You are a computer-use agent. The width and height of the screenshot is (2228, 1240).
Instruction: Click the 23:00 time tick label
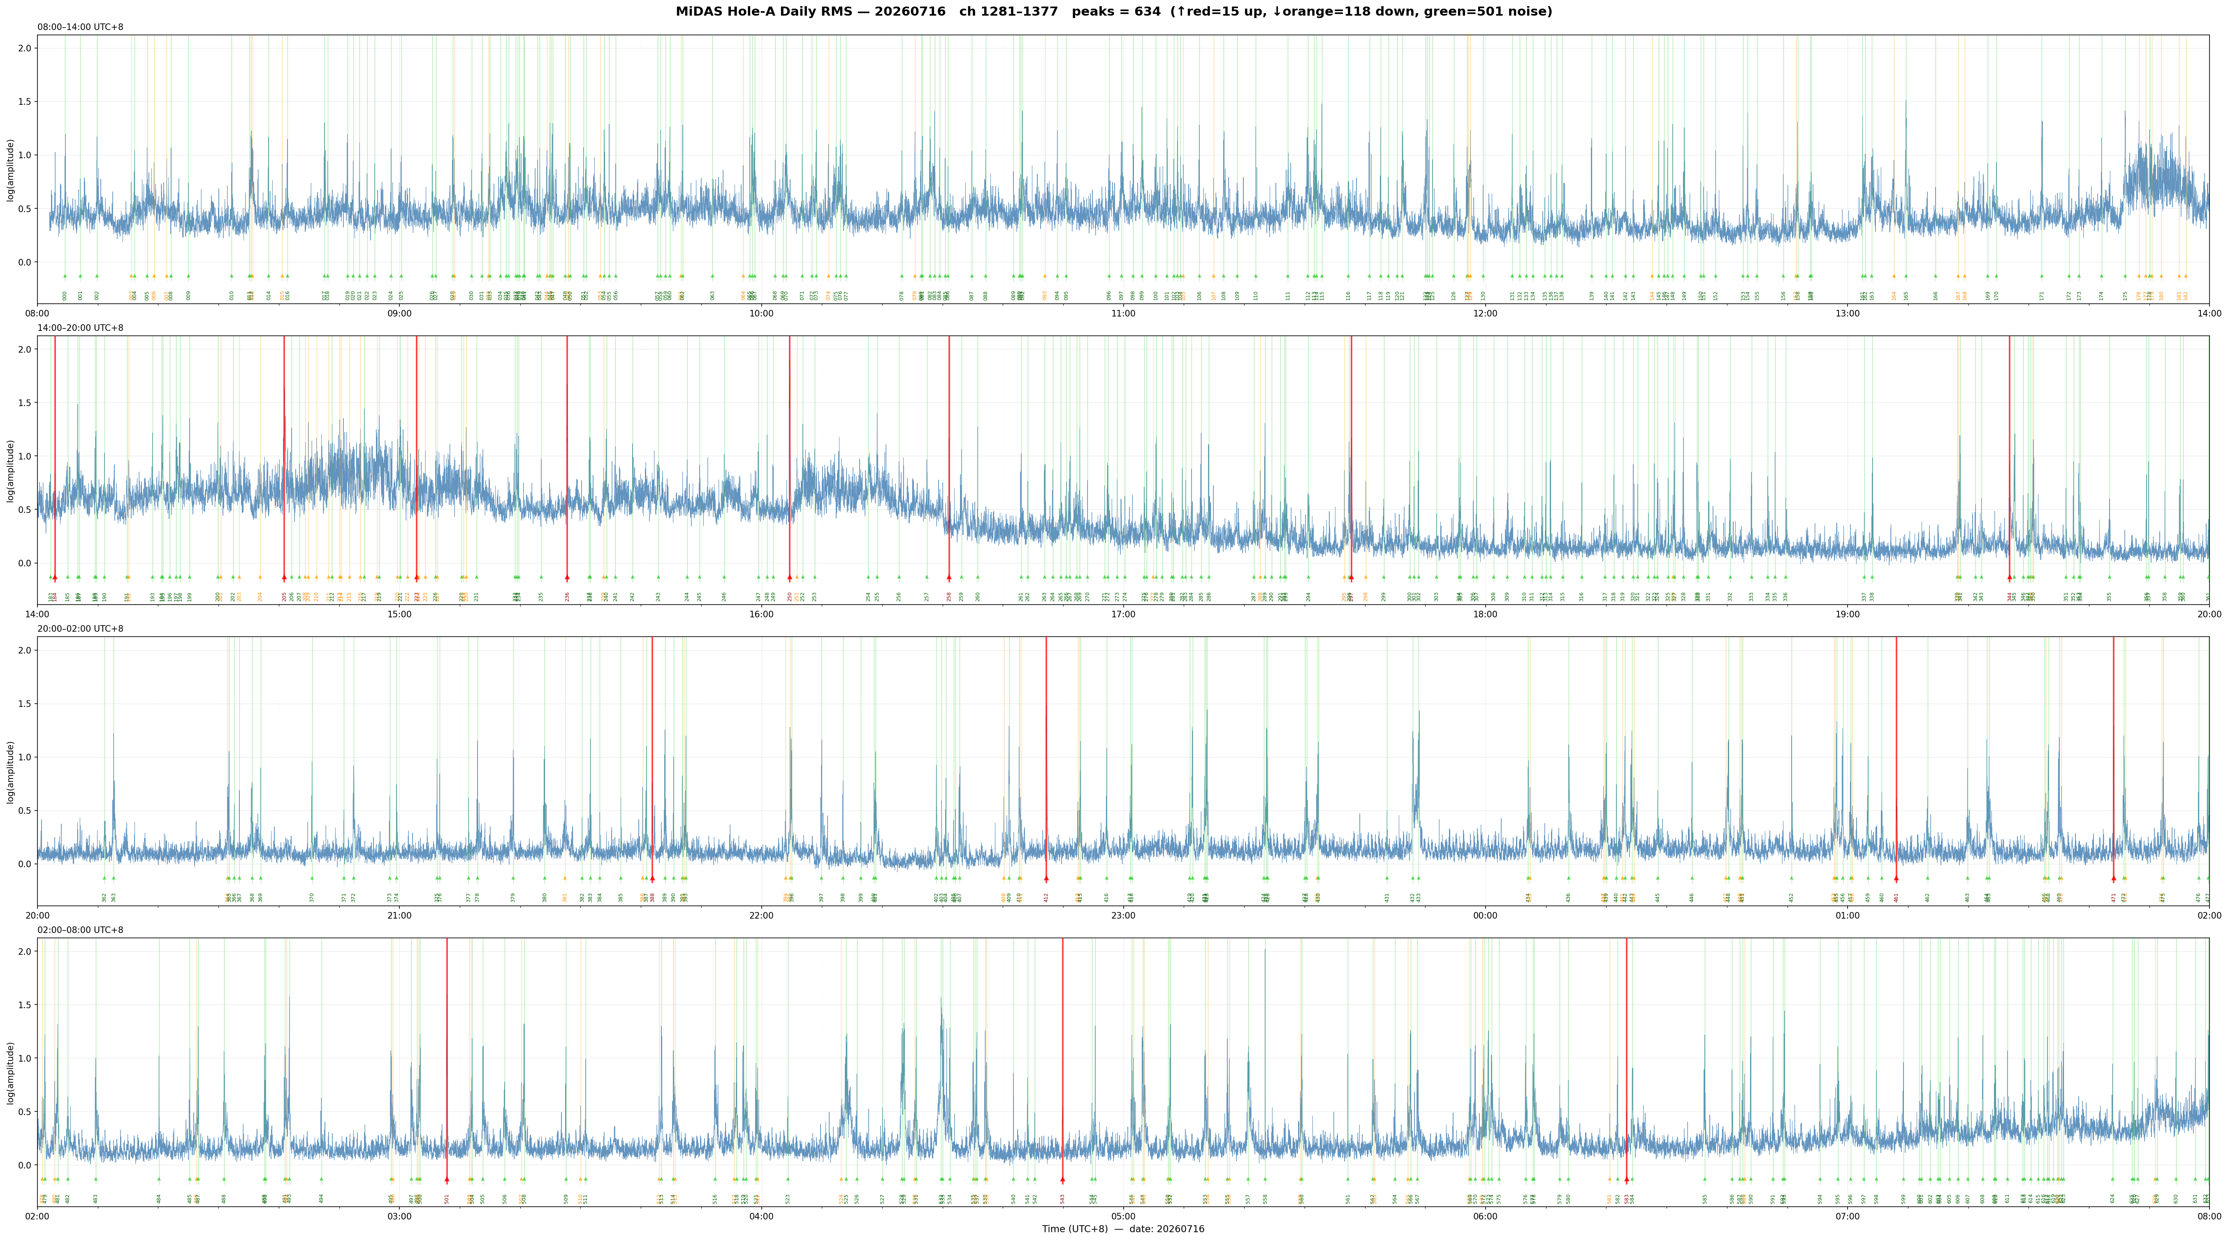click(x=1123, y=915)
